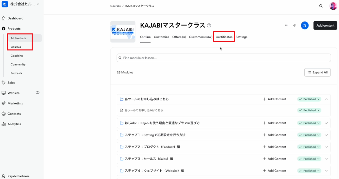Image resolution: width=339 pixels, height=179 pixels.
Task: Expand the はじめに module
Action: tap(326, 123)
